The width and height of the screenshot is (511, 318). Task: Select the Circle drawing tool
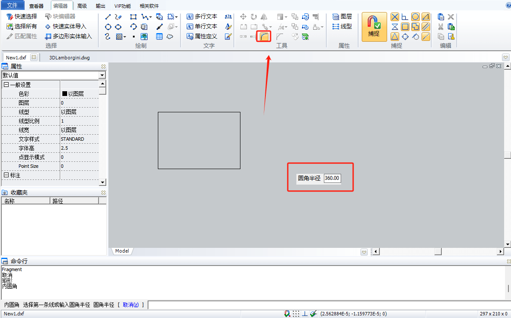click(x=108, y=27)
